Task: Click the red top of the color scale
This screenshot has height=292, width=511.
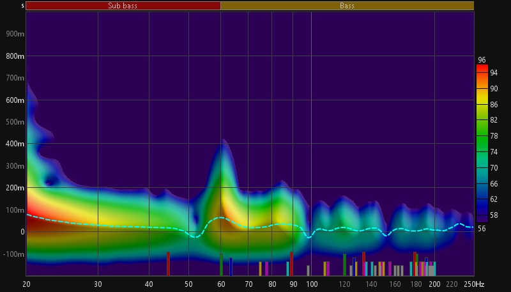Action: pos(482,68)
